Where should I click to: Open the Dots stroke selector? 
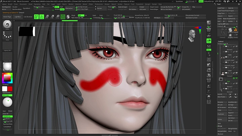click(7, 36)
